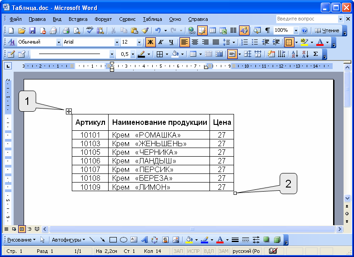Align text to the right
This screenshot has height=257, width=354.
(x=205, y=42)
